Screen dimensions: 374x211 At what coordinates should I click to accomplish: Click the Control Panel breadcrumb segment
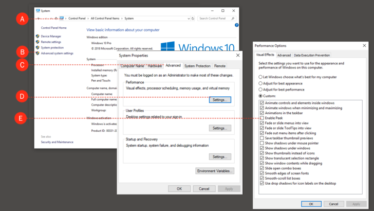[77, 19]
